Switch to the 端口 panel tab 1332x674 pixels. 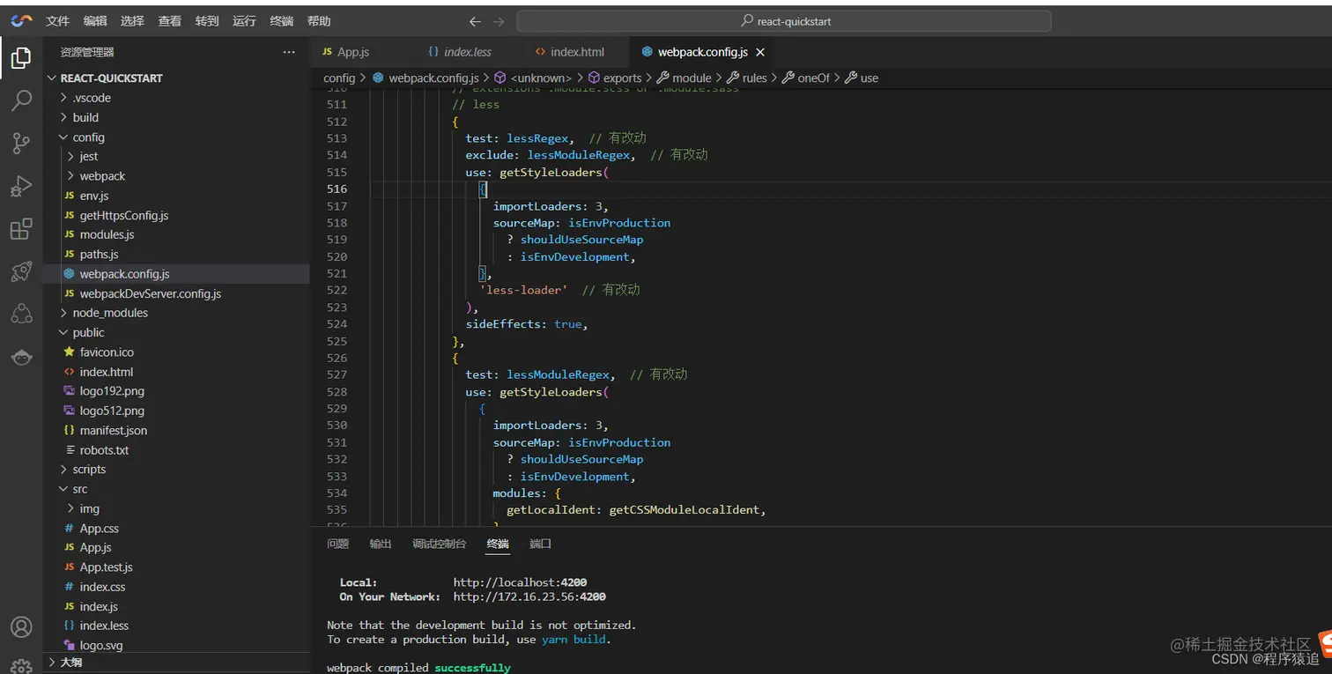[540, 544]
